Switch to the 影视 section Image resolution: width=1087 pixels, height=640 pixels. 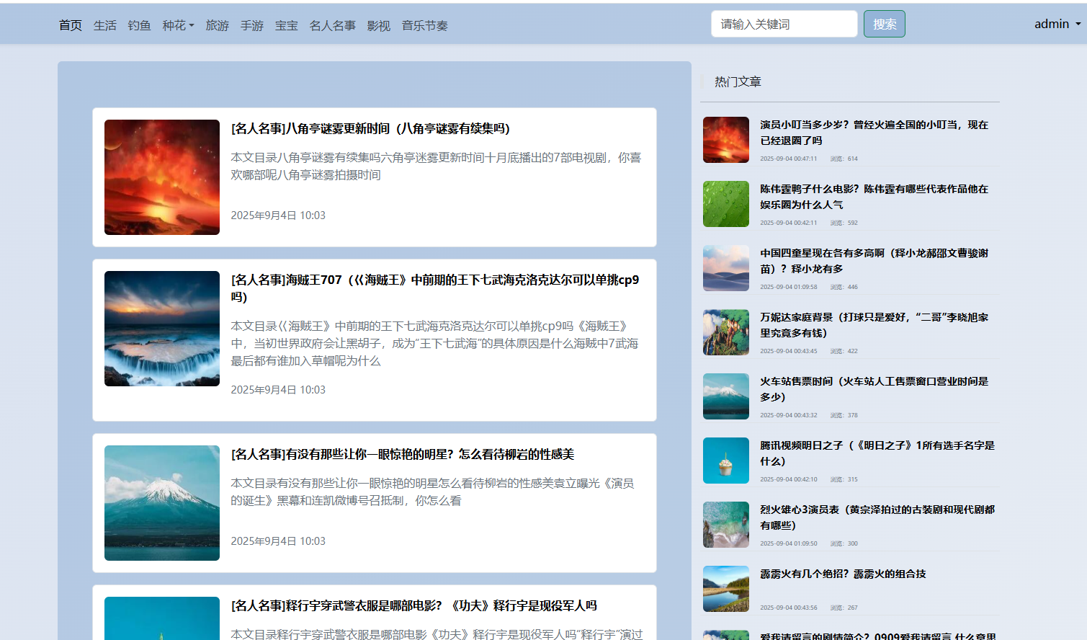click(x=378, y=25)
